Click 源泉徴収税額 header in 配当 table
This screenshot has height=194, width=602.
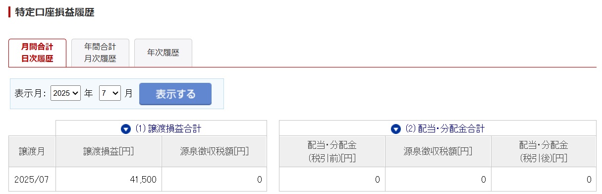pos(438,151)
